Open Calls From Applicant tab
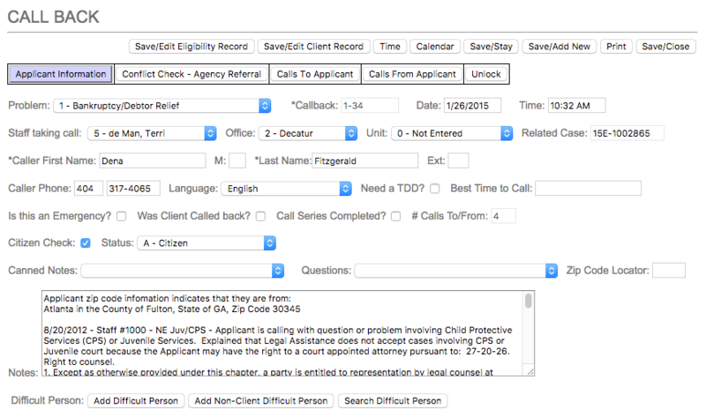The width and height of the screenshot is (706, 417). [412, 74]
